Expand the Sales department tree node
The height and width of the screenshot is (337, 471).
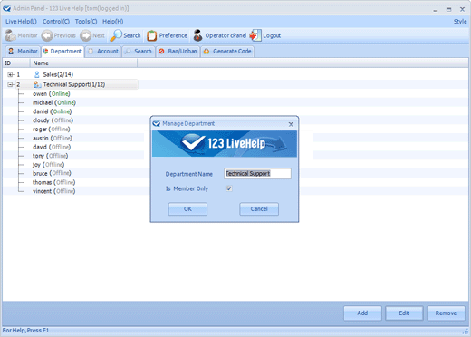[x=10, y=74]
